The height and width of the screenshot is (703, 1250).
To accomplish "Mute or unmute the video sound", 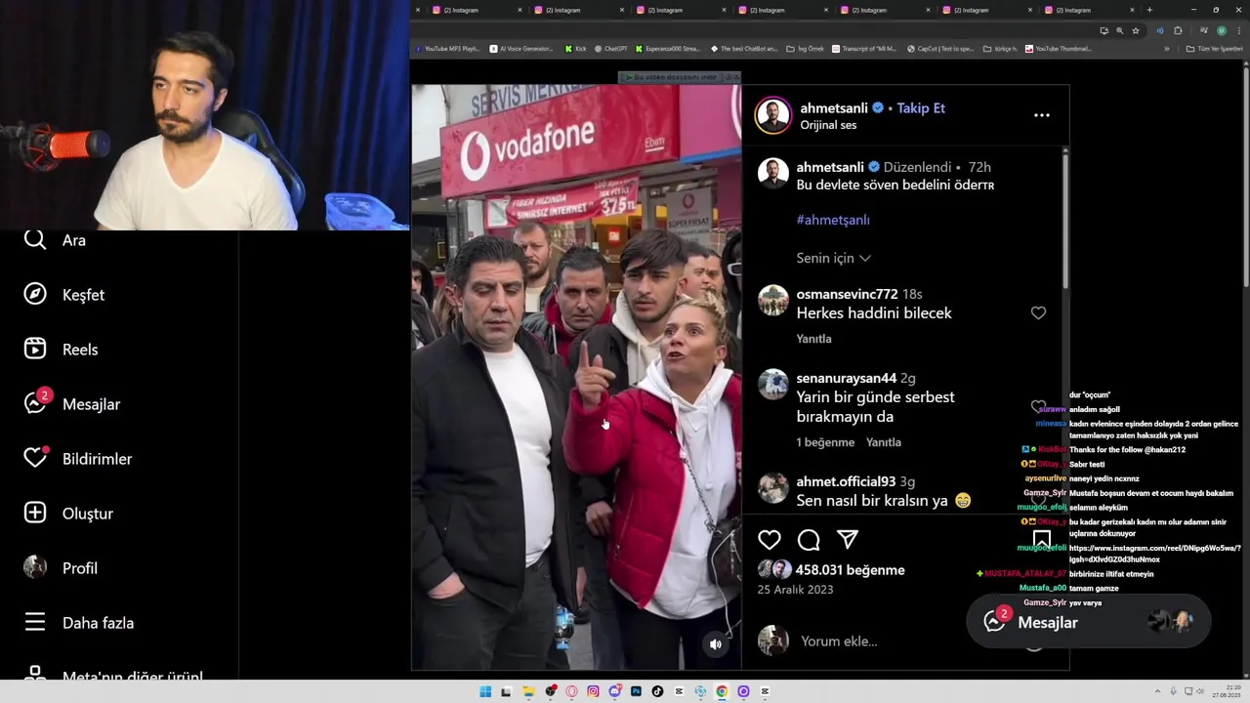I will point(716,643).
